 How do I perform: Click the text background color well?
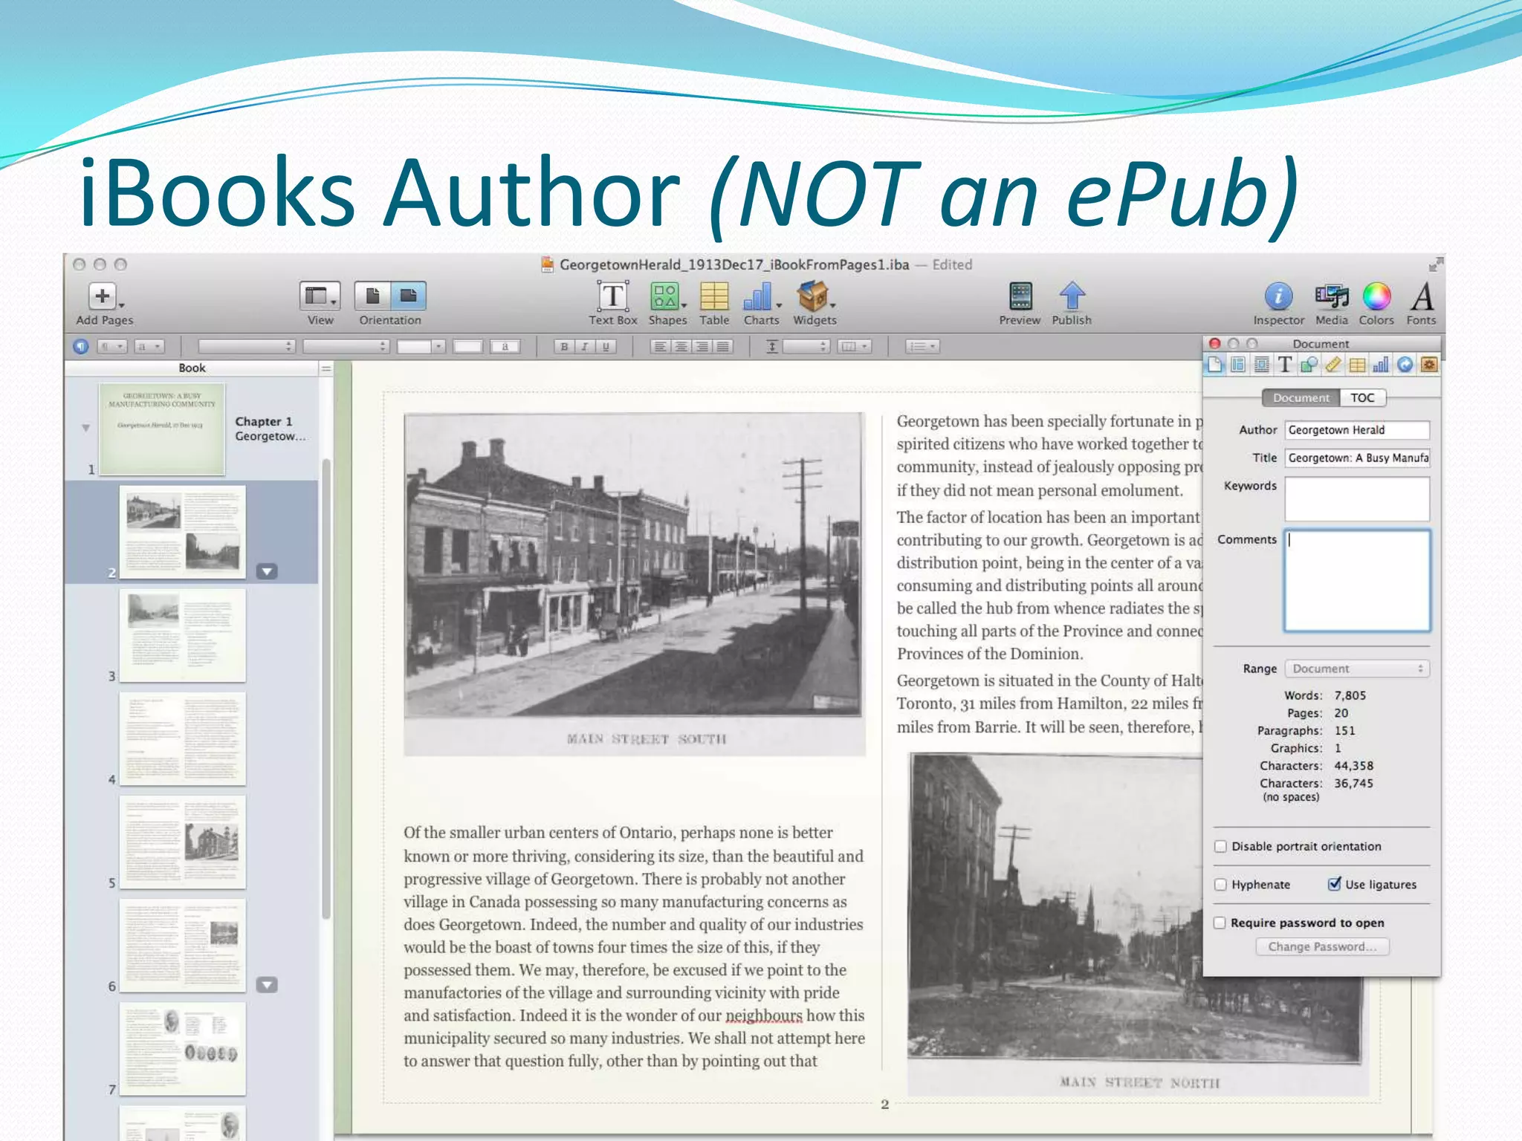click(x=505, y=346)
